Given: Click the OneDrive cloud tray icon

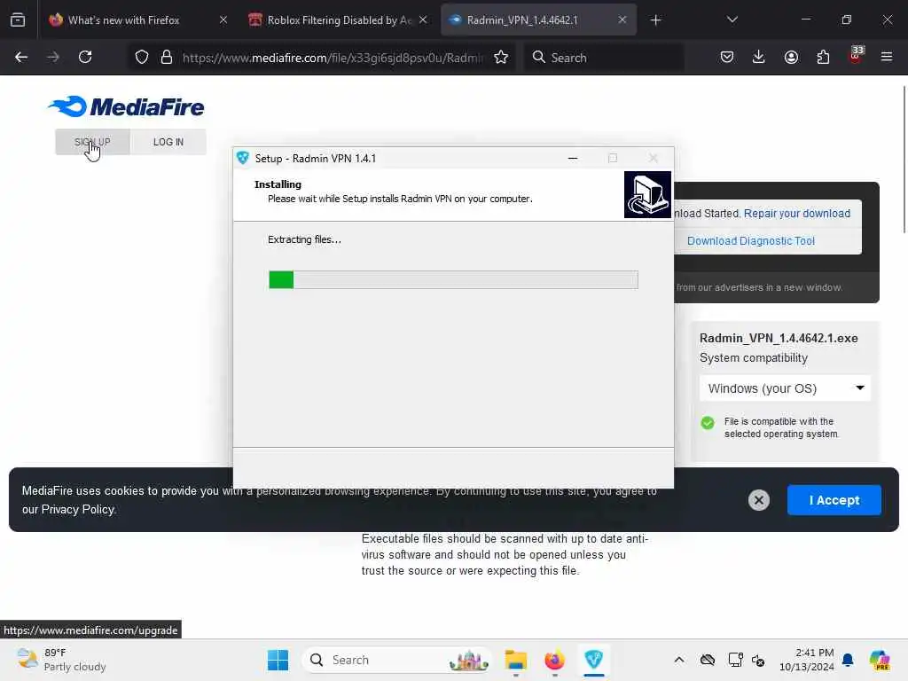Looking at the screenshot, I should tap(707, 660).
